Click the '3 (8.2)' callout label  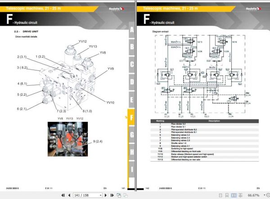[x=22, y=68]
